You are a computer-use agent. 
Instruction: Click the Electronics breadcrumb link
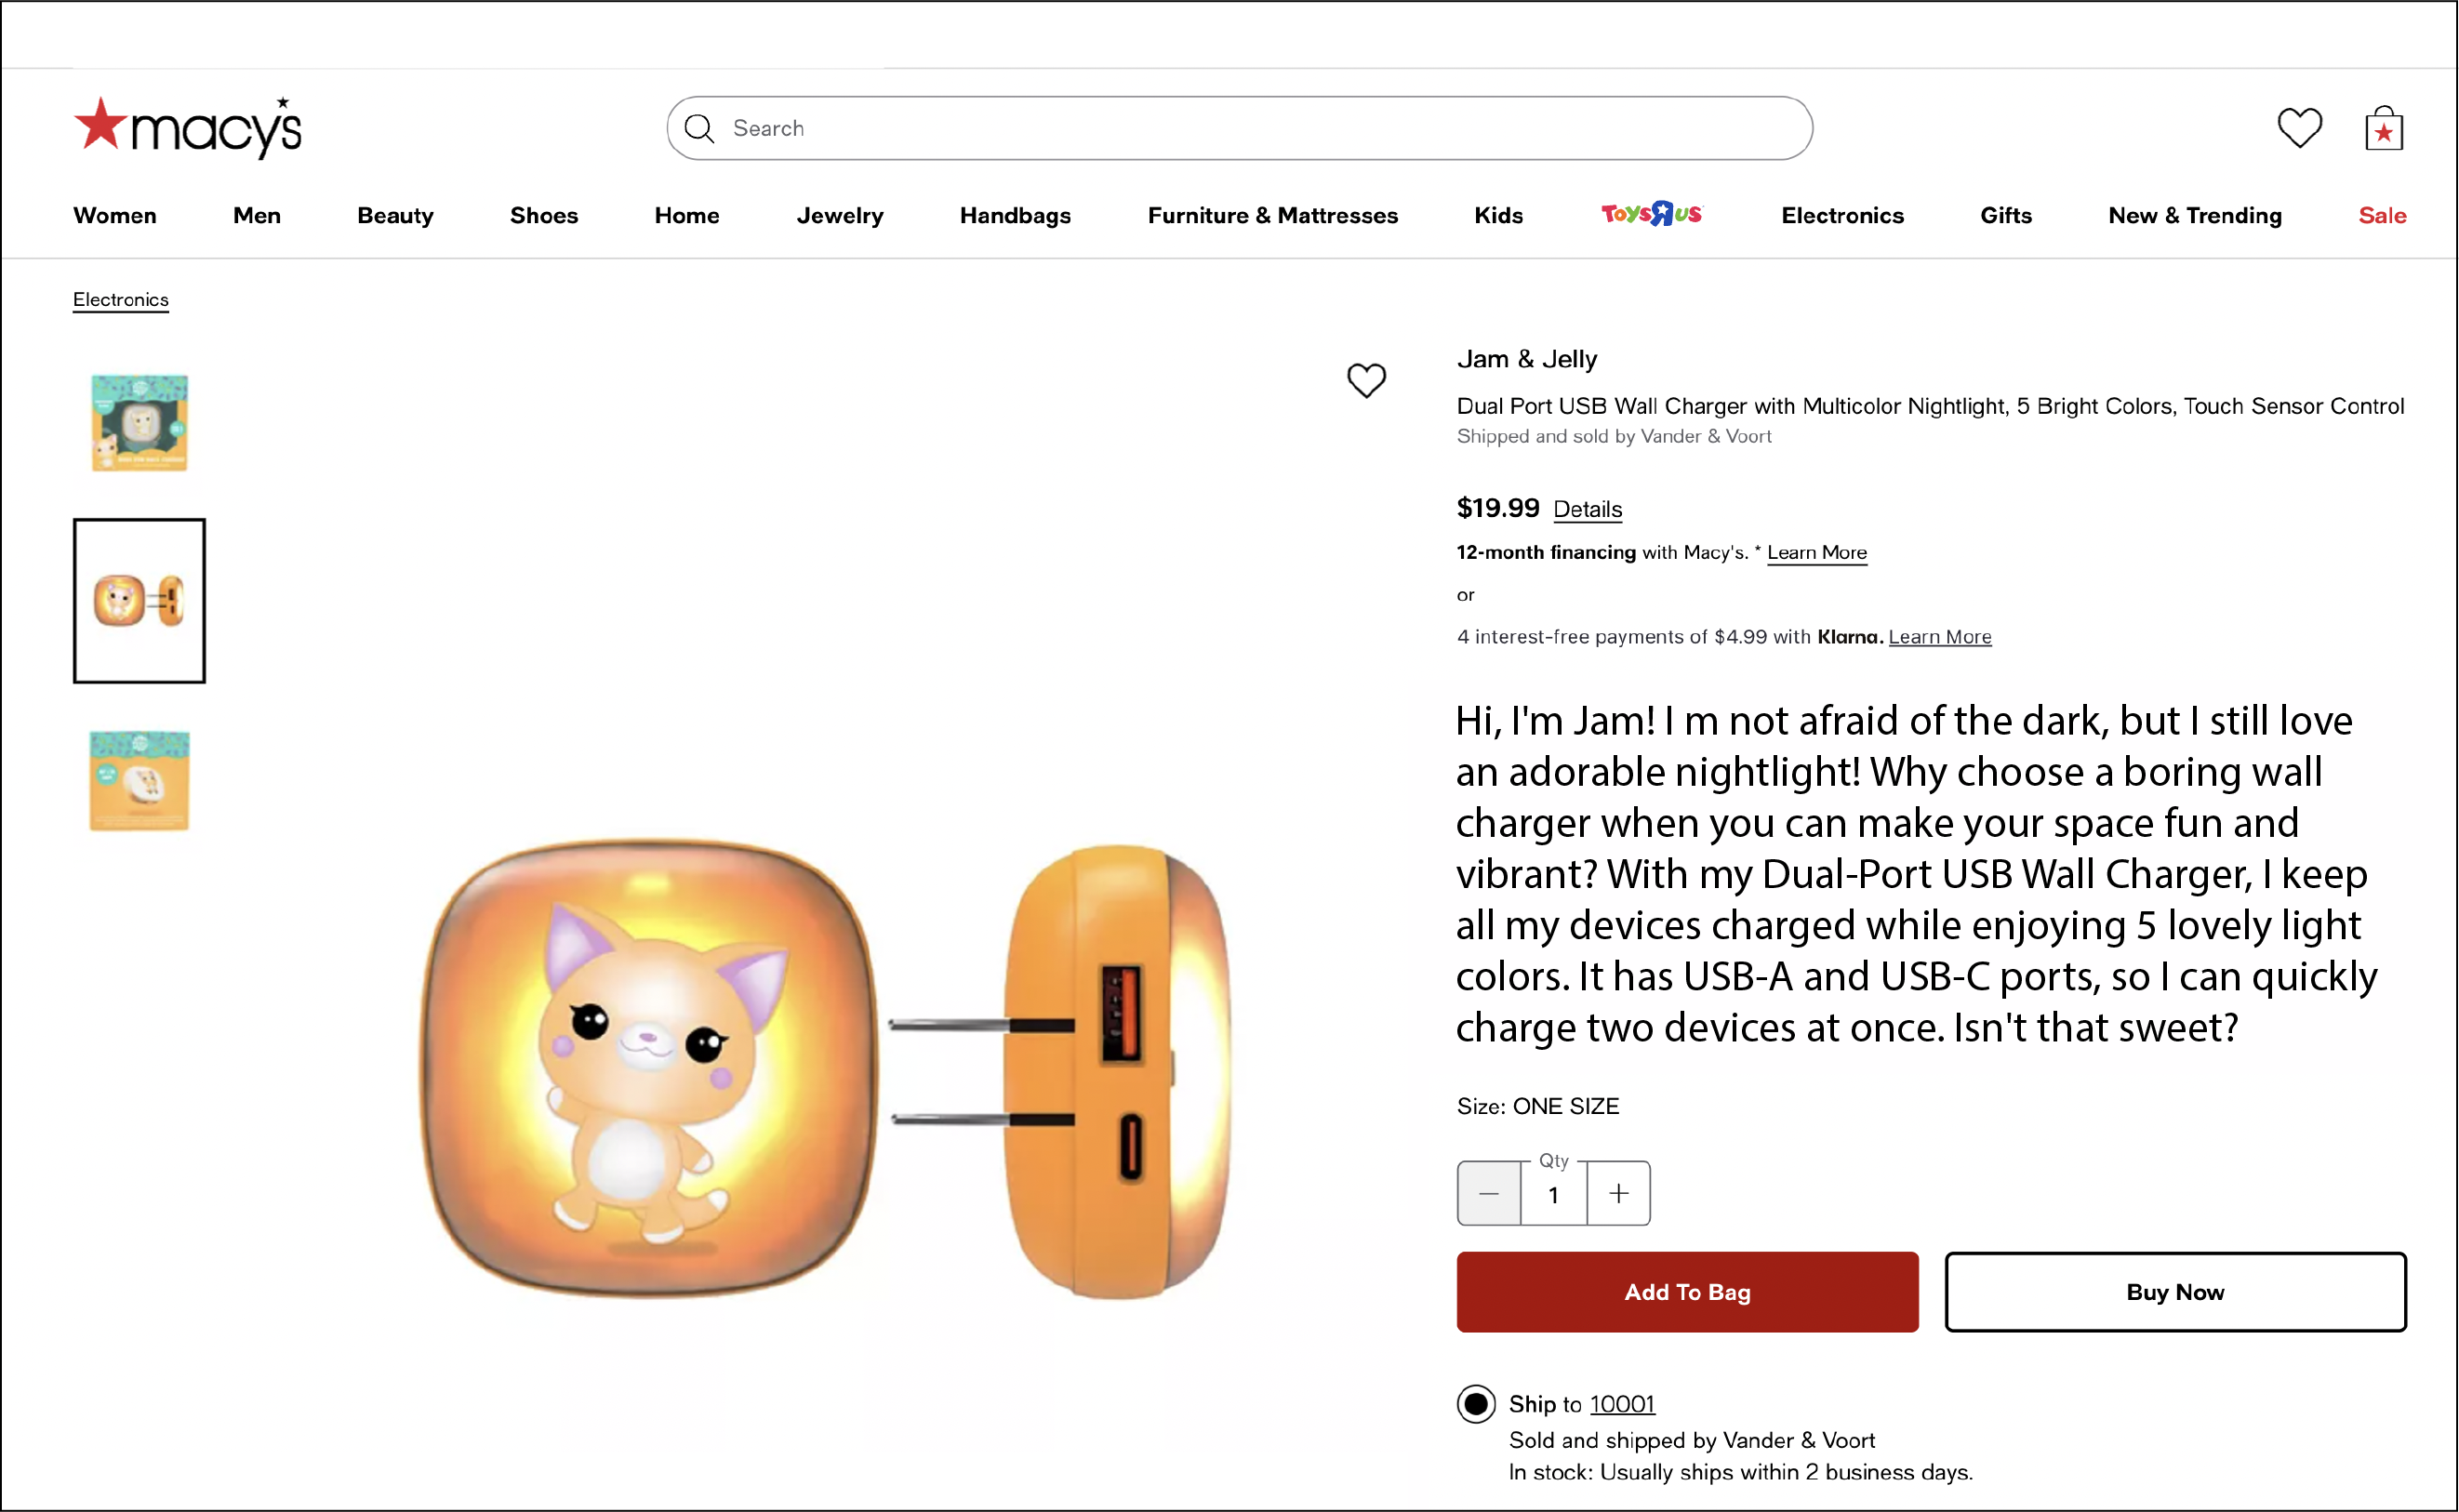pyautogui.click(x=121, y=300)
